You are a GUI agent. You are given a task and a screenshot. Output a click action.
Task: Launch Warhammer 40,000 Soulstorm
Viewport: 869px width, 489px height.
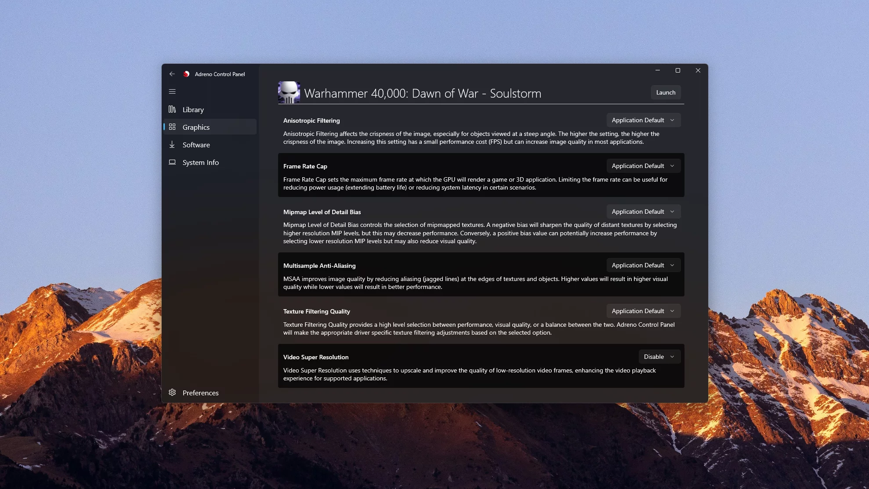666,92
